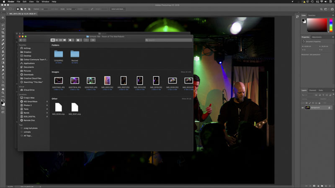Click the Select and Mask button

[x=118, y=9]
